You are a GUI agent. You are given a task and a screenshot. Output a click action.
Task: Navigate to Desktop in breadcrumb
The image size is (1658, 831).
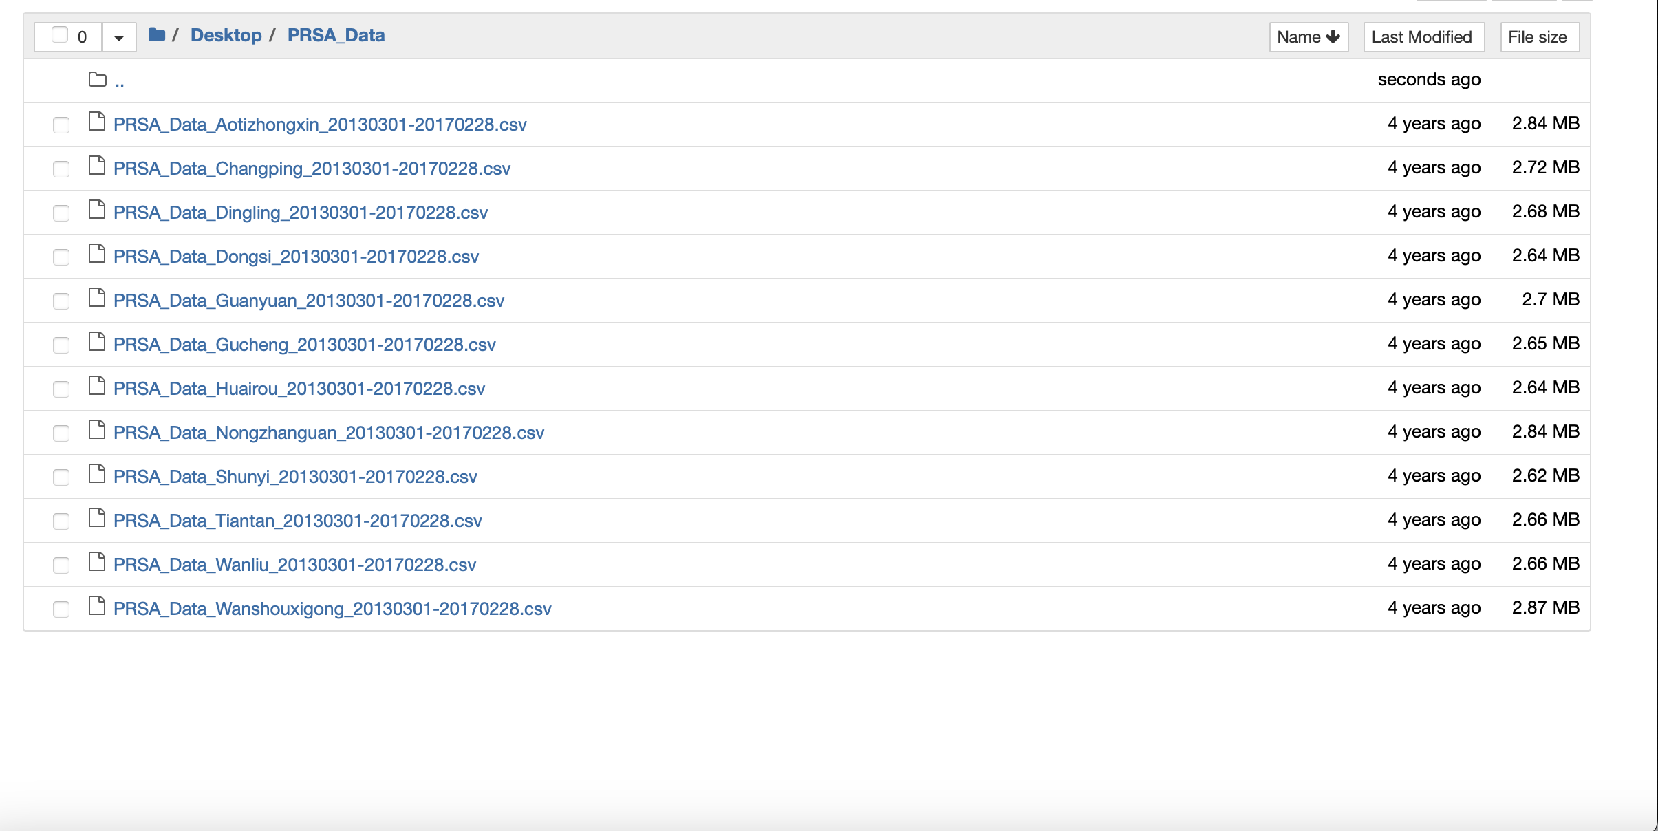coord(226,35)
